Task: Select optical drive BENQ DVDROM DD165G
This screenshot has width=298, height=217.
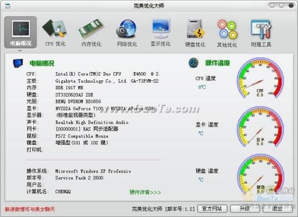Action: 78,102
